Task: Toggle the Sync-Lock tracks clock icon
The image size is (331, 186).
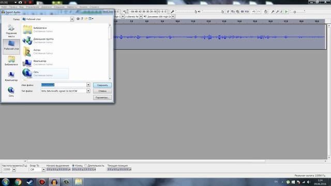Action: (265, 11)
